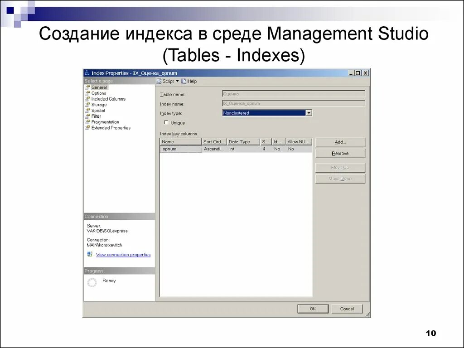Click the Allow NULLs column header

(x=299, y=142)
